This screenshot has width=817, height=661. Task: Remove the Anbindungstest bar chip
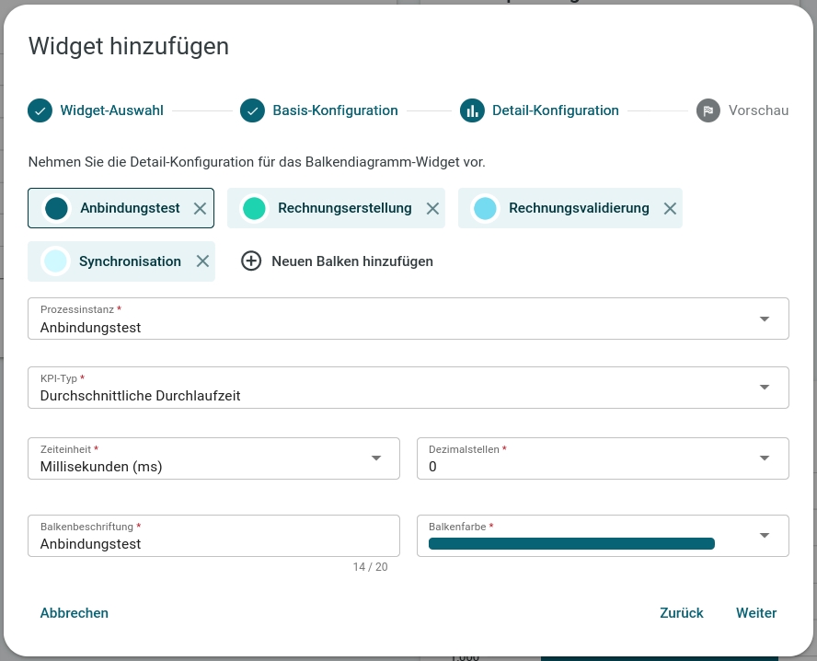[x=200, y=208]
